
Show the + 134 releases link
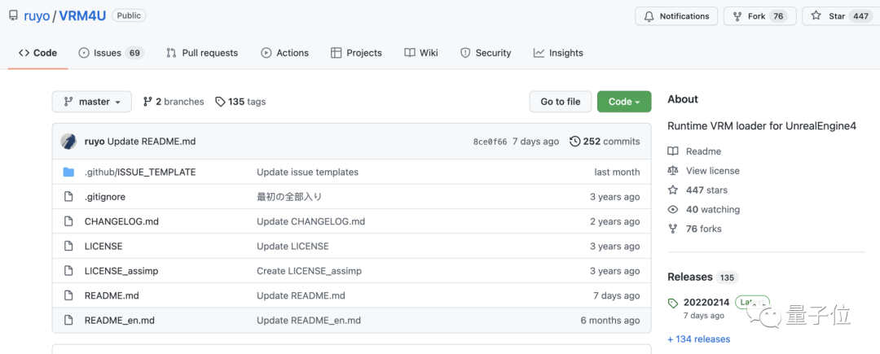(x=698, y=339)
